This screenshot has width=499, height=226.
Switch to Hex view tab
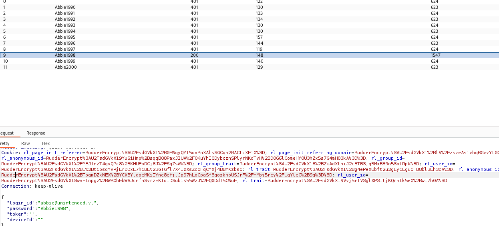(x=46, y=143)
